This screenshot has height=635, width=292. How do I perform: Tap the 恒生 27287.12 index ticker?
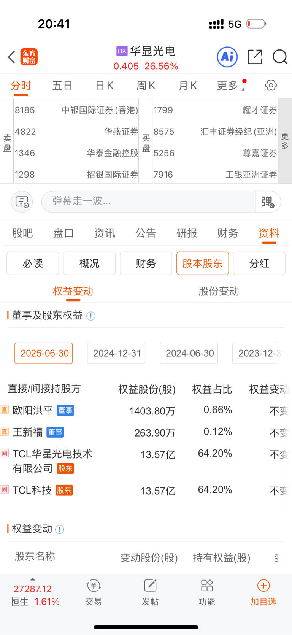pos(35,595)
